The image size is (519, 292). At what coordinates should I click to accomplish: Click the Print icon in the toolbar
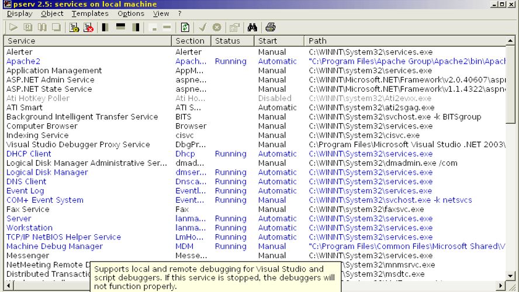pos(271,27)
